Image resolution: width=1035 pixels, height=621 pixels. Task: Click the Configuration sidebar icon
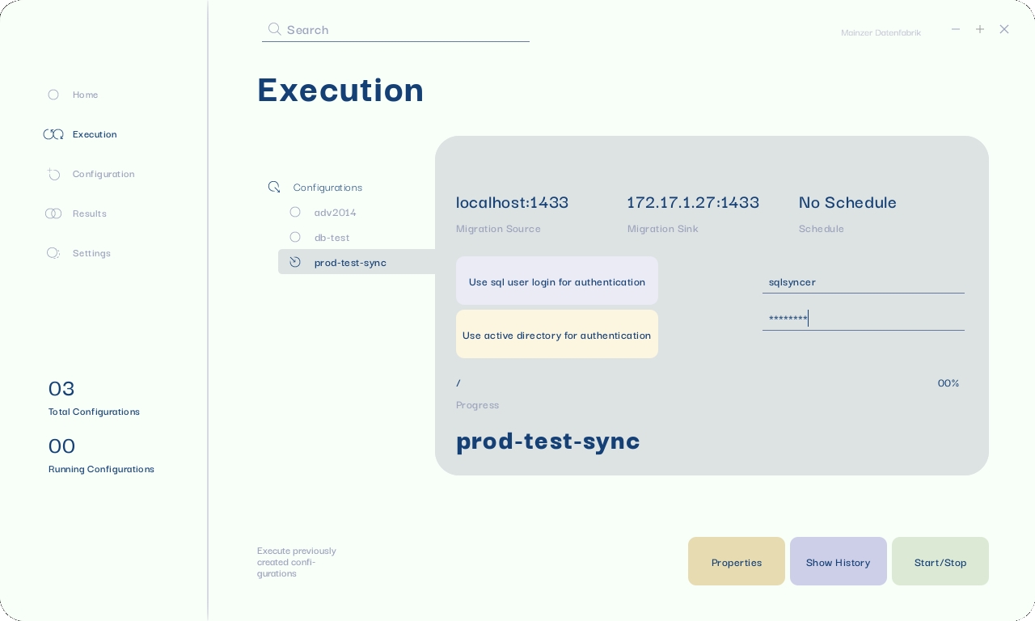[53, 174]
